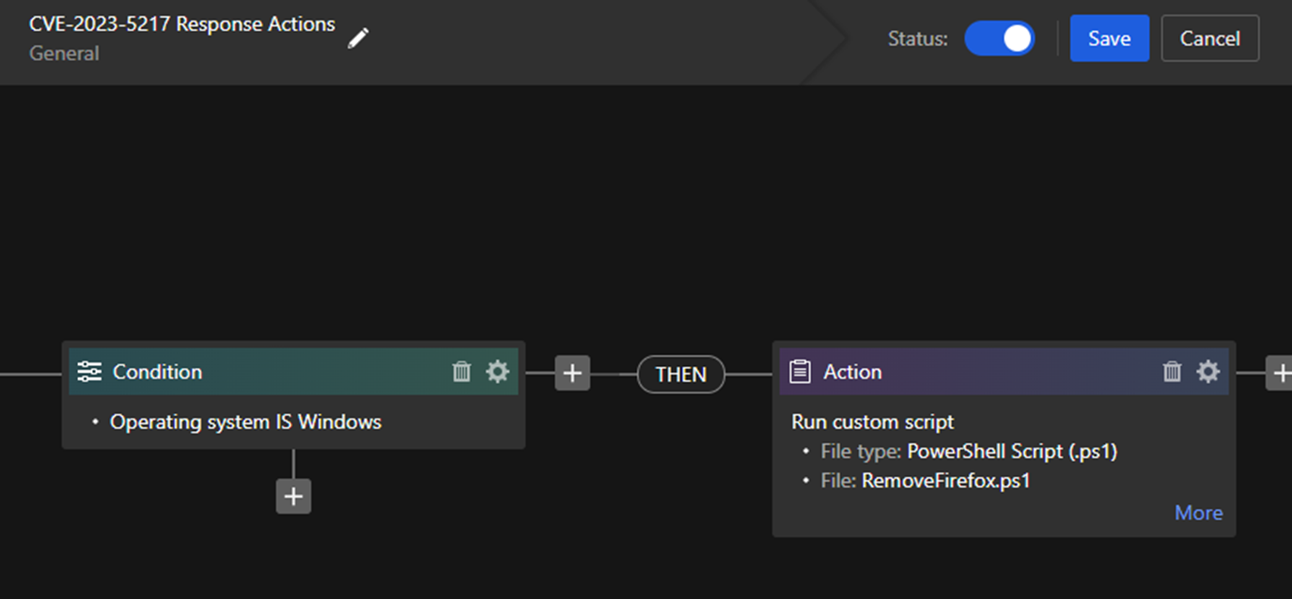The image size is (1292, 599).
Task: Delete the Action block using its trash icon
Action: (1172, 372)
